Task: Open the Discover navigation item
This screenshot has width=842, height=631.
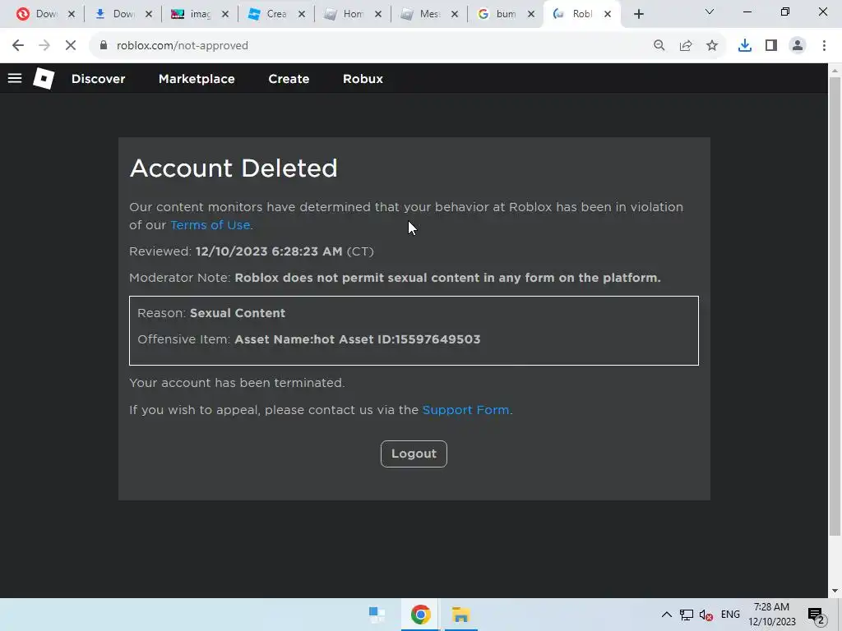Action: coord(99,79)
